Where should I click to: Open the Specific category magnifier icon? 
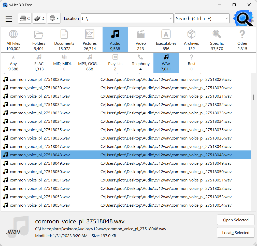[x=217, y=34]
